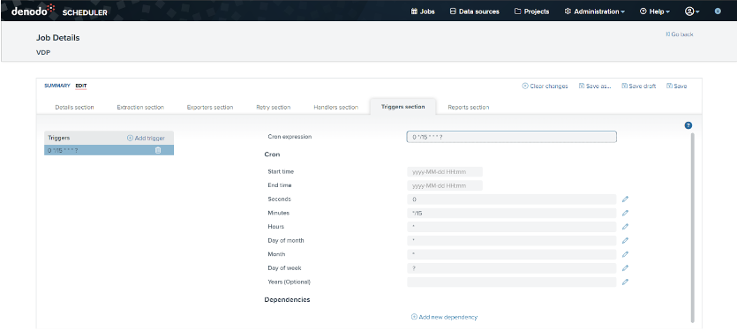Select the Handlers section tab
The height and width of the screenshot is (331, 737).
335,107
